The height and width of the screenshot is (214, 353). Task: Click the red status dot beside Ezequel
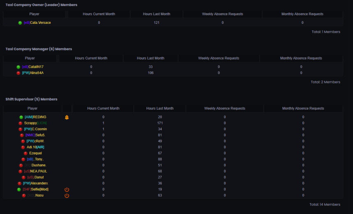pos(26,153)
